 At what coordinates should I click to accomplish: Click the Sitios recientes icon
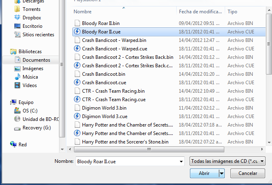pos(17,34)
